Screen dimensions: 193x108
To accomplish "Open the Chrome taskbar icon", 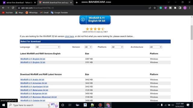I will pyautogui.click(x=108, y=105).
